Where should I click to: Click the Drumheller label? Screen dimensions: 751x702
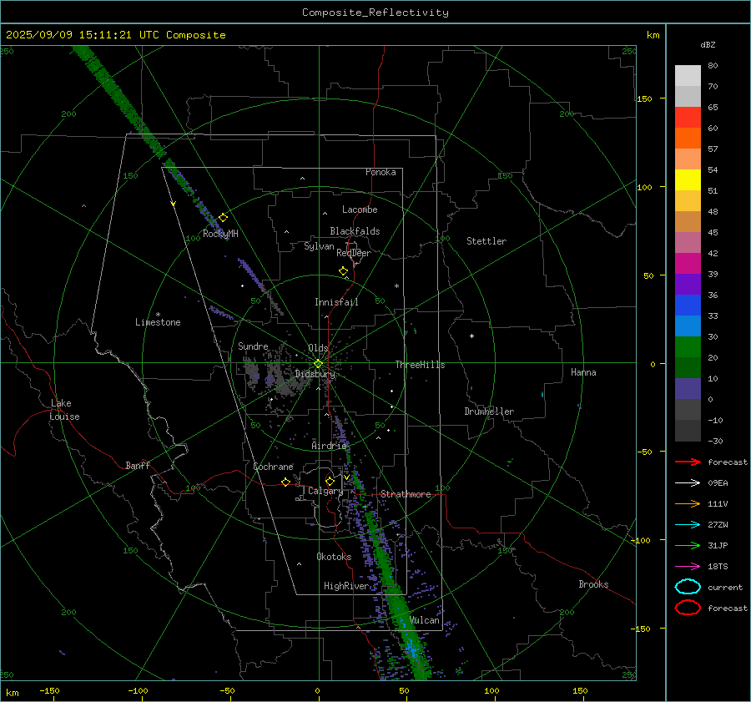point(489,412)
